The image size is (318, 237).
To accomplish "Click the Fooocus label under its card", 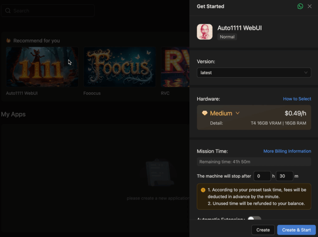I will pos(92,93).
